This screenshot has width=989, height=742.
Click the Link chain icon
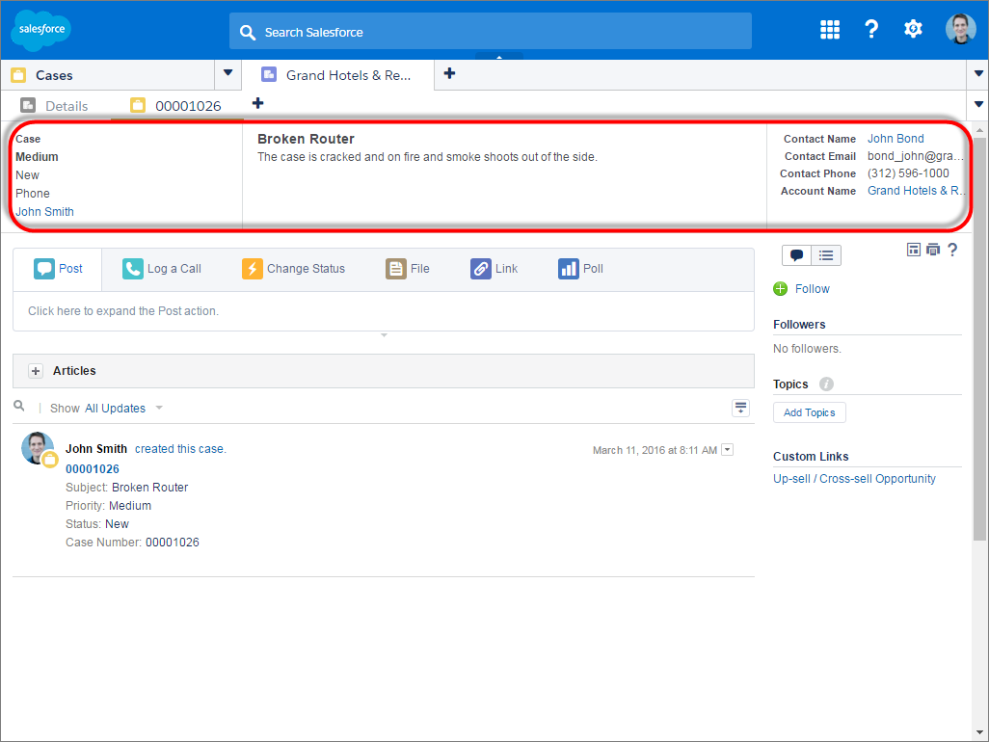tap(481, 269)
